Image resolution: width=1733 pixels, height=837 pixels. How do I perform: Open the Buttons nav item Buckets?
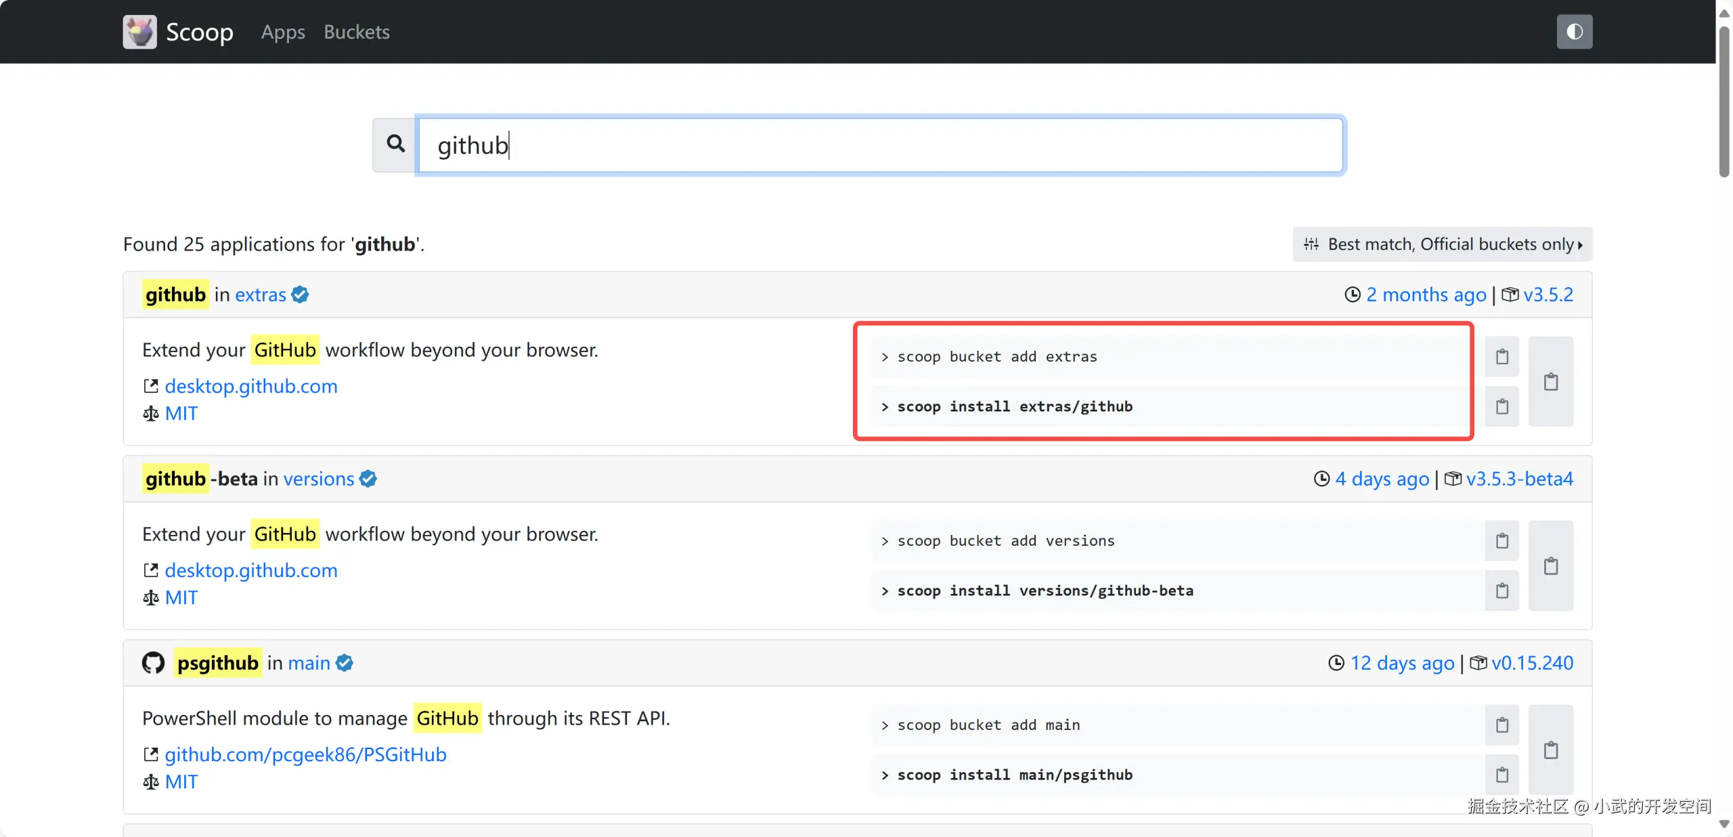click(356, 32)
